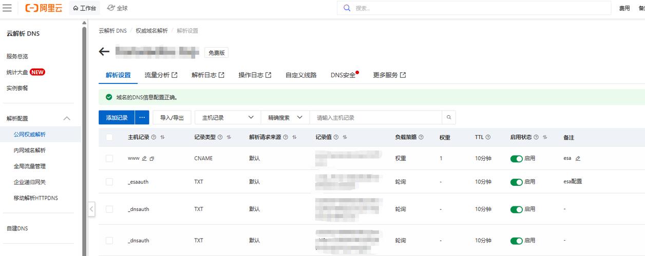This screenshot has width=645, height=256.
Task: Click help icon next to TTL header
Action: click(488, 137)
